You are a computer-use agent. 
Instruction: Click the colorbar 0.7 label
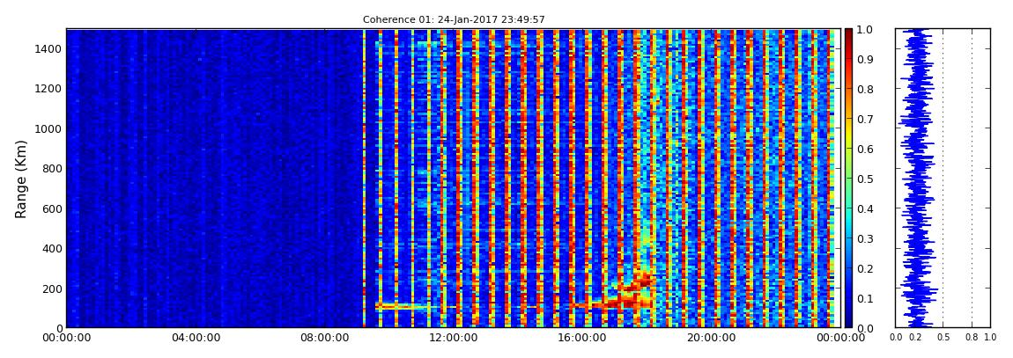(864, 120)
